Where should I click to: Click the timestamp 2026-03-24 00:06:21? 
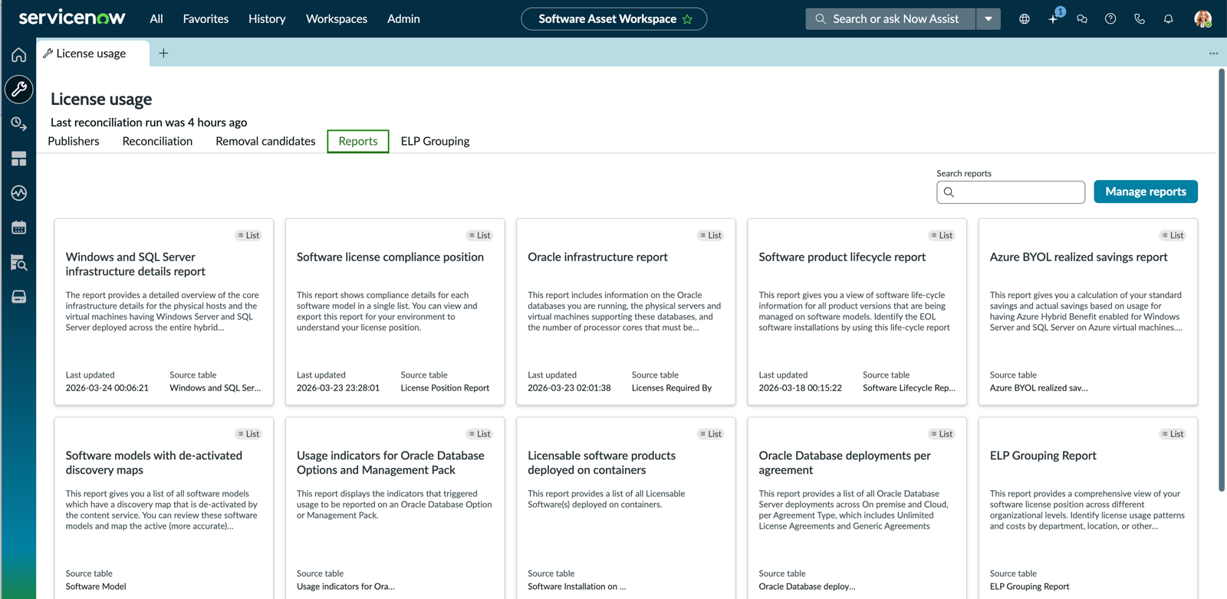[107, 388]
